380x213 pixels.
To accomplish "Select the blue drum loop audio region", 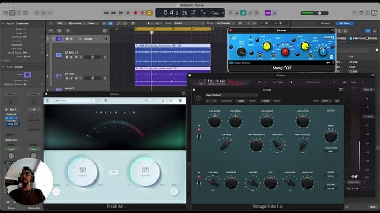I will (172, 55).
